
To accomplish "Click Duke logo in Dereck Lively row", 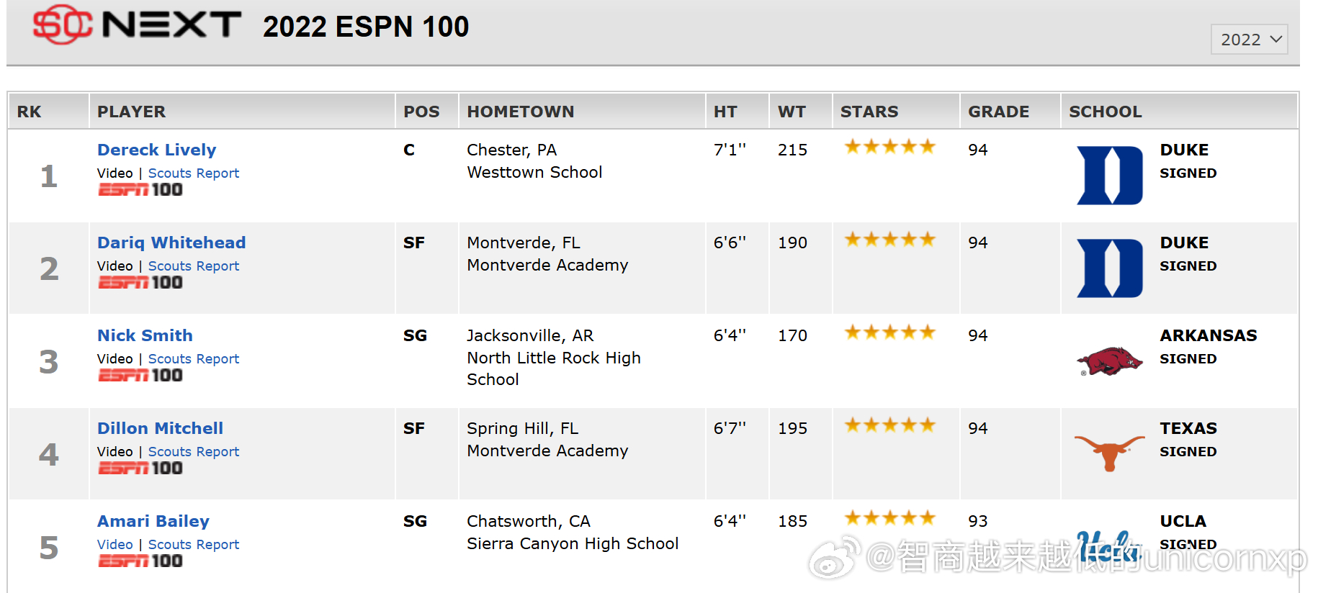I will click(1110, 176).
